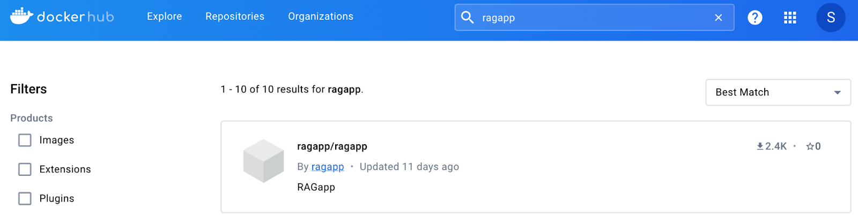The width and height of the screenshot is (858, 222).
Task: Focus the search field containing ragapp
Action: pyautogui.click(x=594, y=18)
